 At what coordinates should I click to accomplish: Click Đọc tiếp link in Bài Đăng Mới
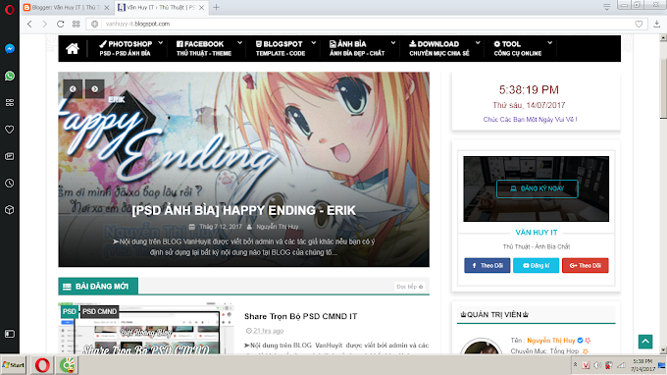point(410,287)
